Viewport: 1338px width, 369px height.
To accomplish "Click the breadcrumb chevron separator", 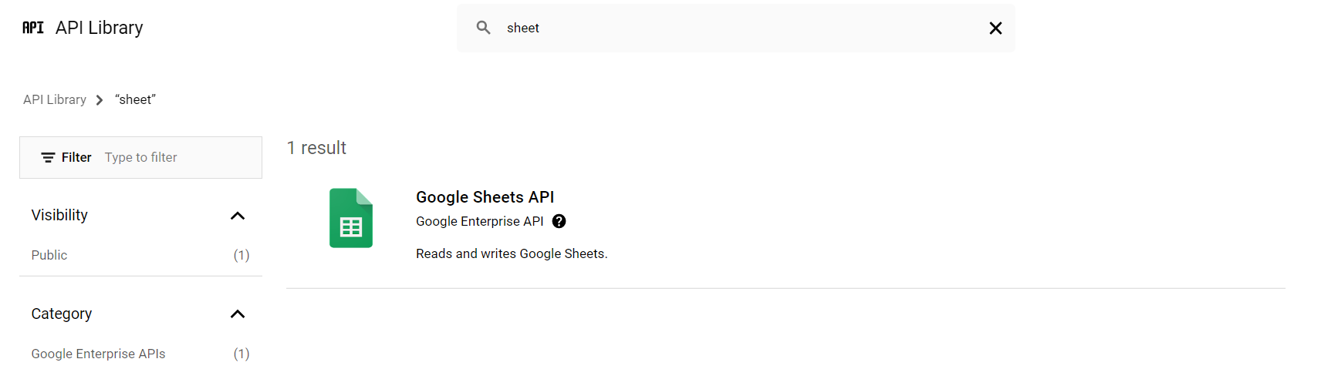I will (100, 100).
